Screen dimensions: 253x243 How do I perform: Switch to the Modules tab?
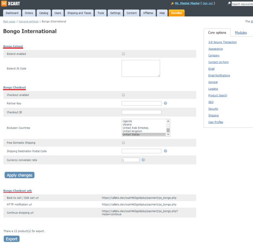click(241, 33)
